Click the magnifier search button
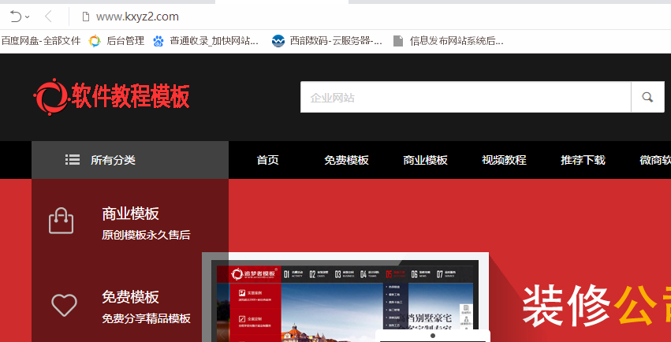671x342 pixels. click(648, 97)
